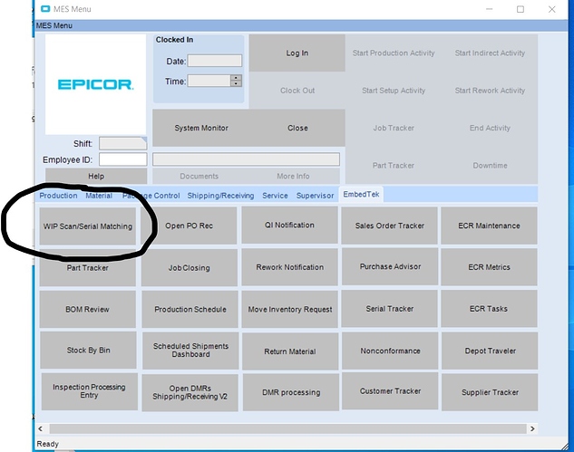Open BOM Review
The image size is (574, 452).
[x=87, y=310]
